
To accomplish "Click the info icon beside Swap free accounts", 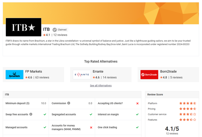I will coord(31,114).
